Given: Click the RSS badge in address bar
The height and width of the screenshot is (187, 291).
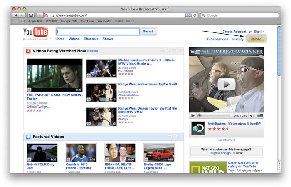Looking at the screenshot, I should pyautogui.click(x=188, y=15).
